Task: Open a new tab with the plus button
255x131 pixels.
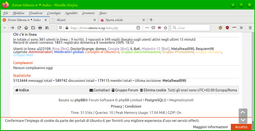Action: tap(151, 20)
